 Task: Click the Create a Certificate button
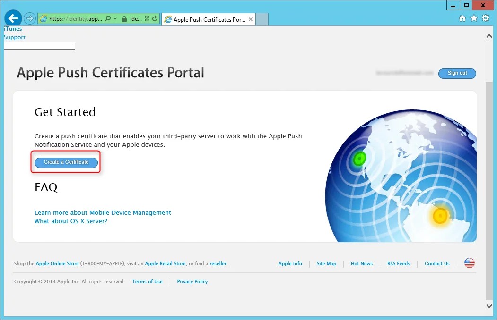pos(66,162)
